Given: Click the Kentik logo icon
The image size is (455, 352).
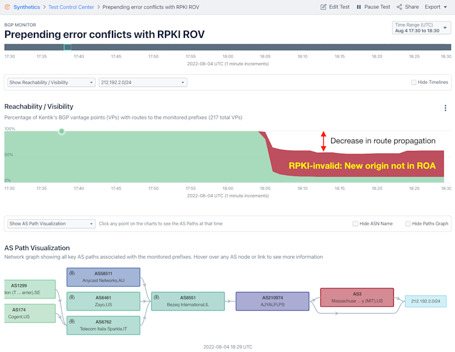Looking at the screenshot, I should click(8, 6).
